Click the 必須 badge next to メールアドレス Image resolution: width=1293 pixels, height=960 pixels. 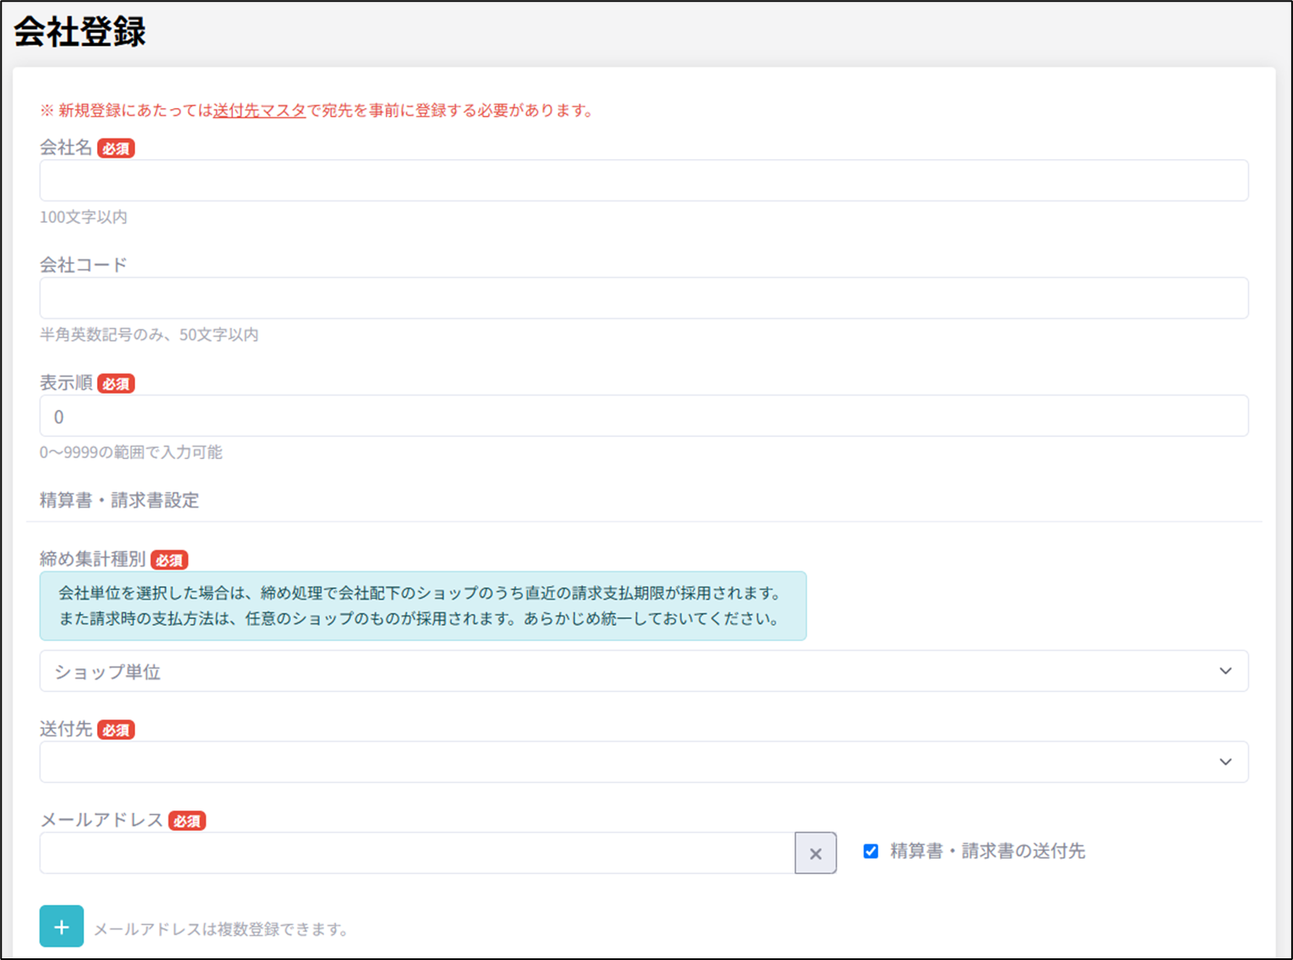pos(187,821)
